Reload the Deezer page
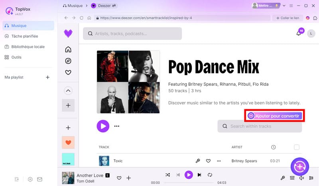Image resolution: width=319 pixels, height=186 pixels. [81, 18]
